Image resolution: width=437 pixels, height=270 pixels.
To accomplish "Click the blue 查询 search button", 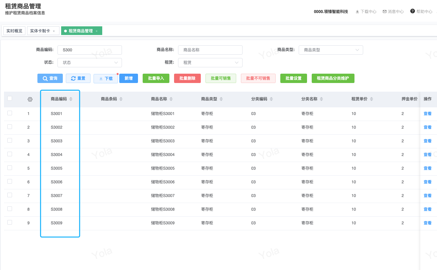I will [50, 79].
